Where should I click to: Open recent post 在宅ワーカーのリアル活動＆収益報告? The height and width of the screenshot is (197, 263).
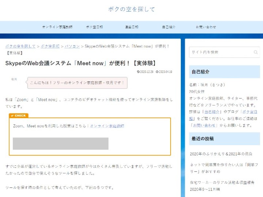tap(222, 186)
